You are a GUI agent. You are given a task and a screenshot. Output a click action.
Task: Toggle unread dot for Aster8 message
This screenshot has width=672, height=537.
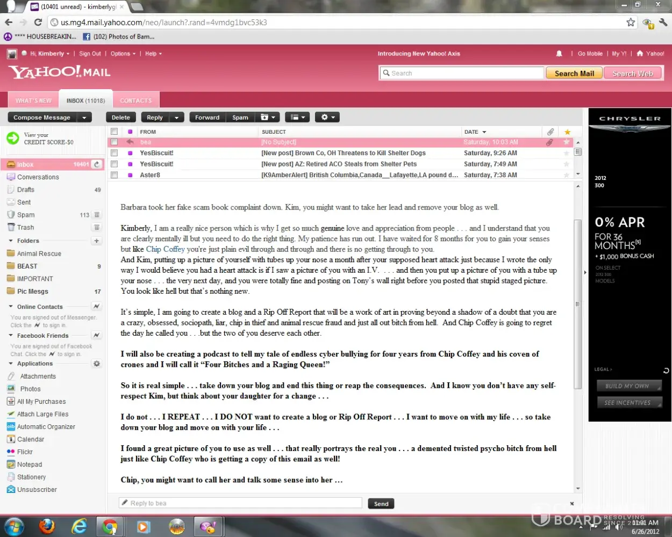[130, 175]
